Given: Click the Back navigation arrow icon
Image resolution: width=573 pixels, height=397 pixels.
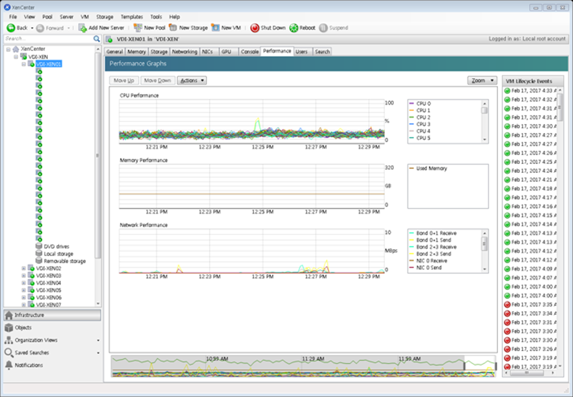Looking at the screenshot, I should [x=11, y=28].
